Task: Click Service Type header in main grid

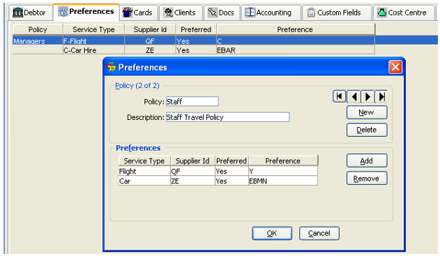Action: point(93,29)
